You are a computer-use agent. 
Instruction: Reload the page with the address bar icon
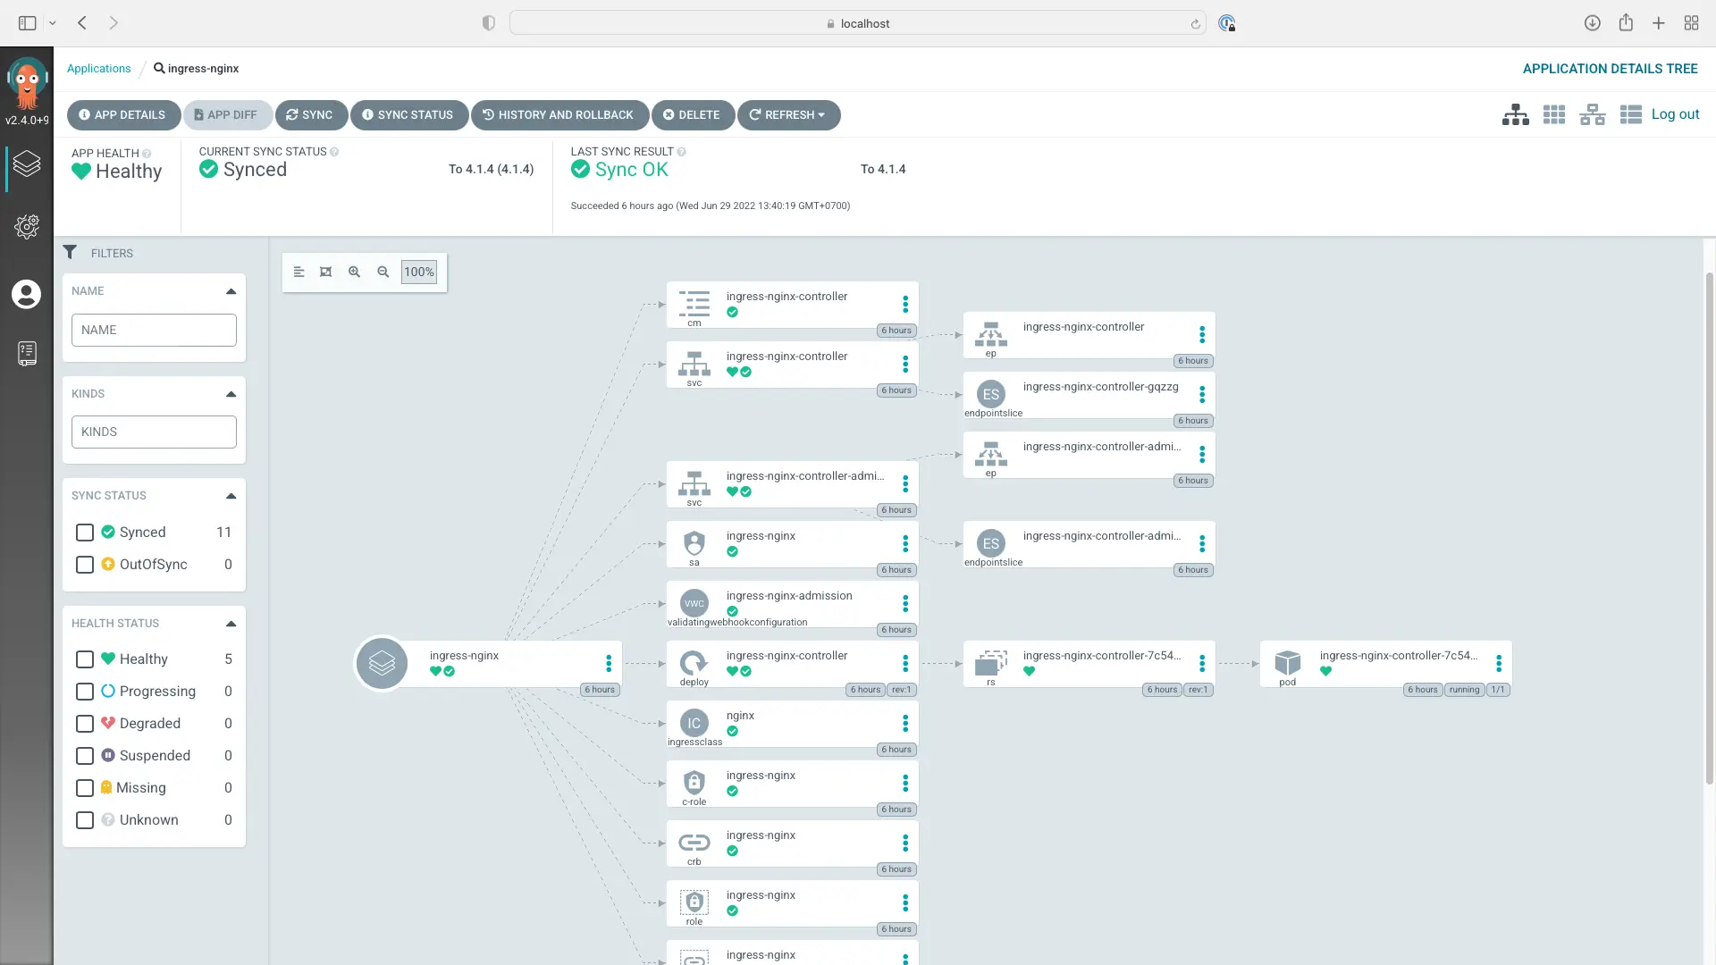coord(1195,24)
